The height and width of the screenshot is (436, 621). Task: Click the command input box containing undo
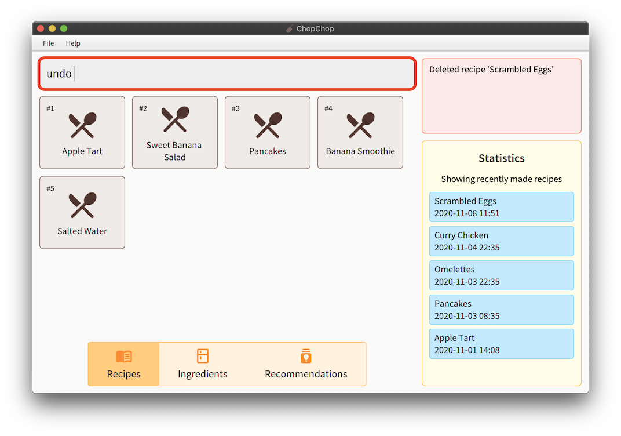(227, 74)
